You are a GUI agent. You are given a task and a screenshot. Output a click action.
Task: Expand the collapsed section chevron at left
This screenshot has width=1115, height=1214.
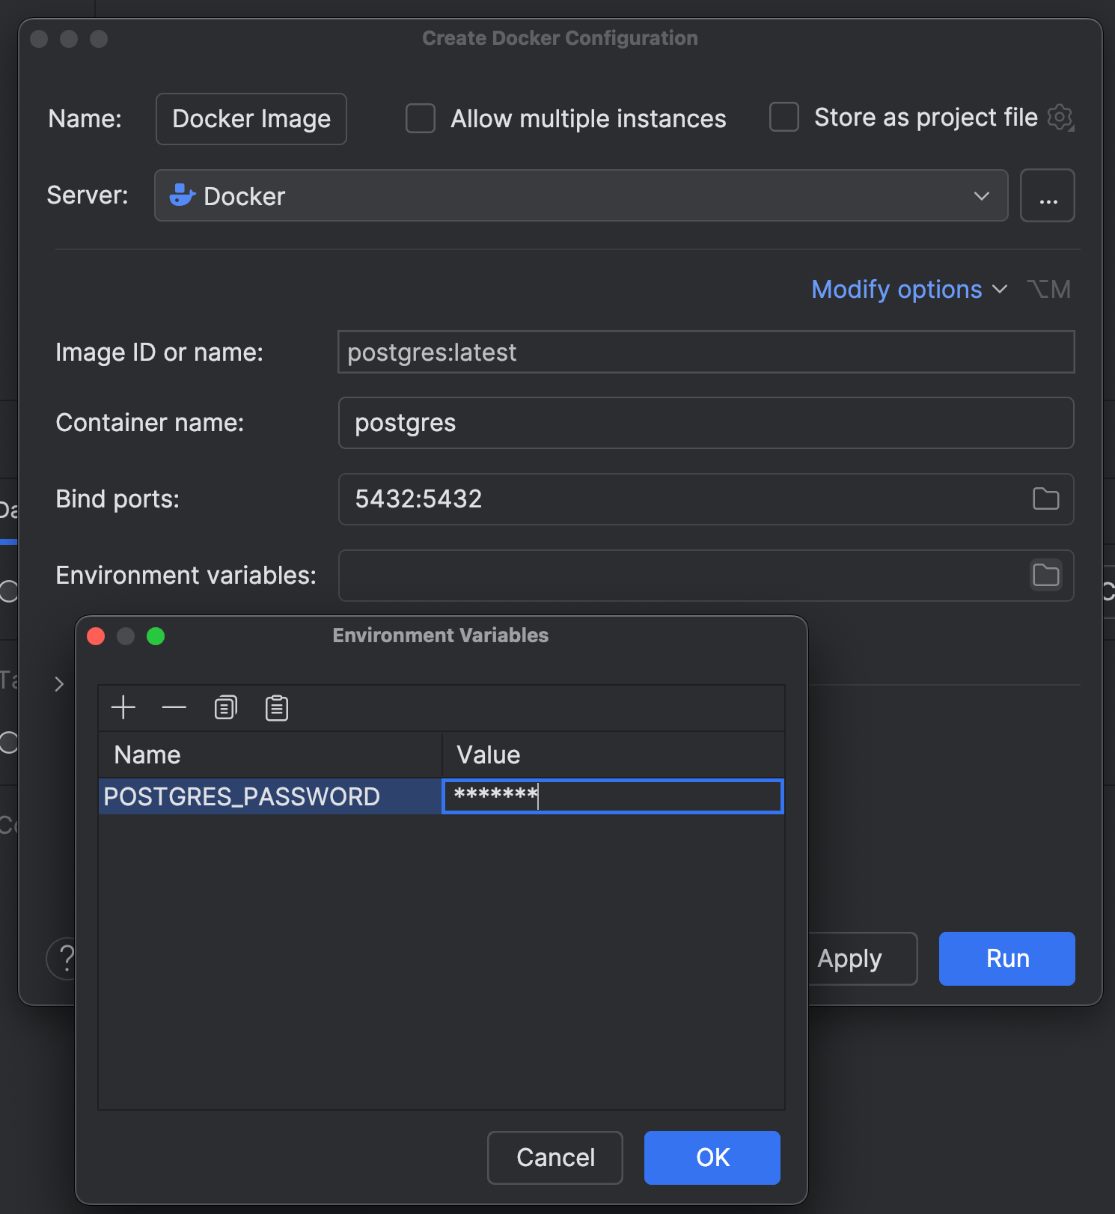coord(59,683)
